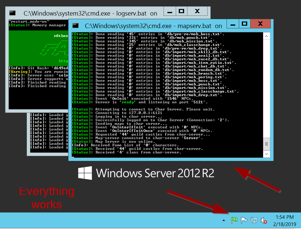This screenshot has width=301, height=229.
Task: Click the mapserv window scrollbar thumb
Action: click(266, 144)
